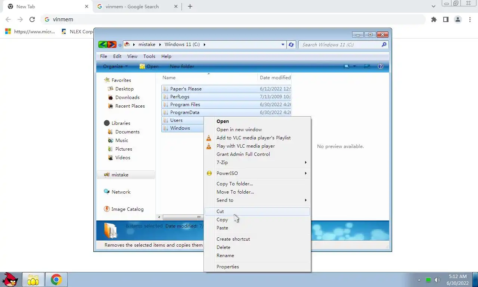Click the arrow before mistake breadcrumb
The image size is (478, 287).
(134, 44)
